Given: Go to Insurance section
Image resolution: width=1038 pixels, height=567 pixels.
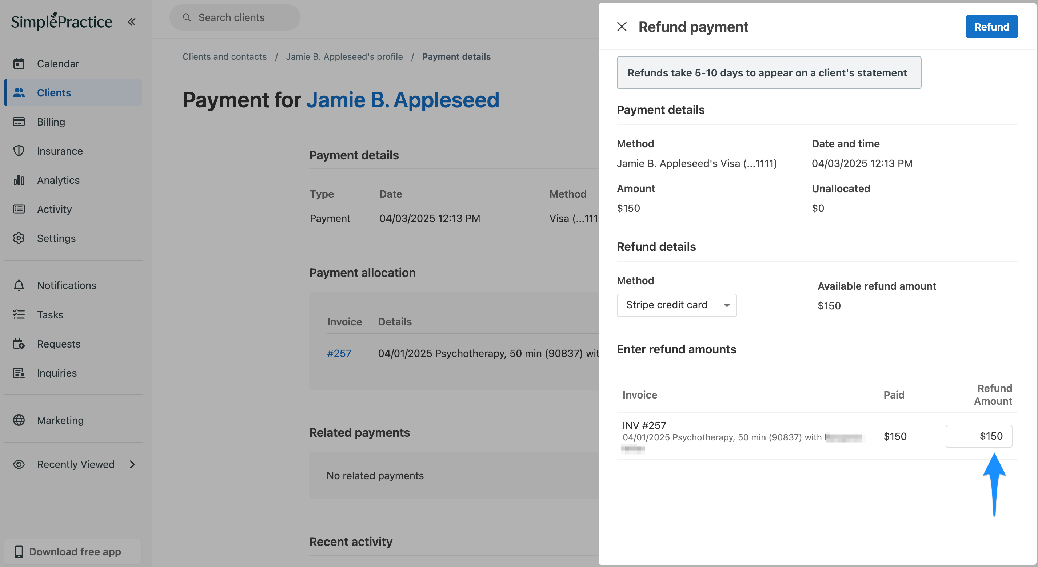Looking at the screenshot, I should 72,151.
